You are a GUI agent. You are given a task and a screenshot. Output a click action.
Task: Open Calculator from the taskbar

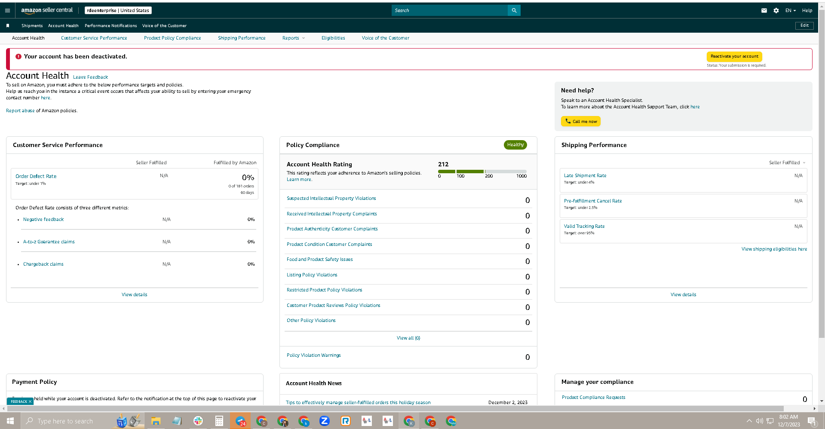click(219, 421)
